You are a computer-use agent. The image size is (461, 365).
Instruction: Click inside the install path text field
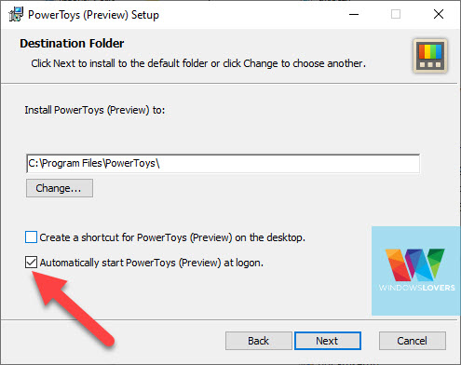223,163
